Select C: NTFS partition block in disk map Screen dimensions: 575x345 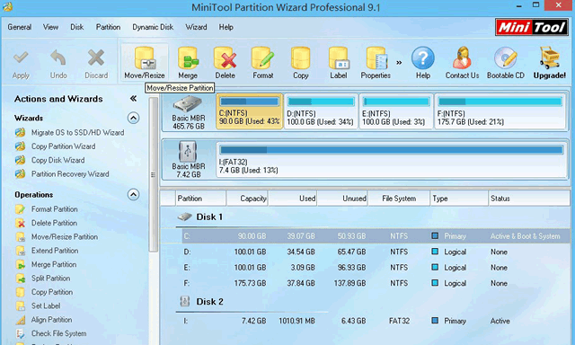[250, 111]
